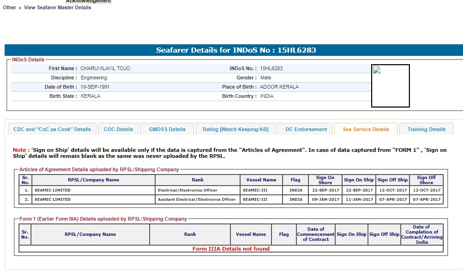Open the GMDSS Details tab
This screenshot has width=463, height=270.
point(167,129)
